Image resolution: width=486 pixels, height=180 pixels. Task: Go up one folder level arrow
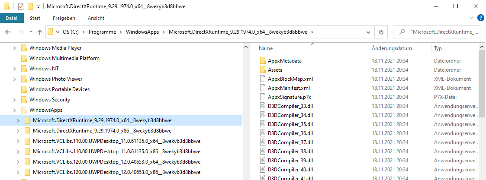[40, 32]
